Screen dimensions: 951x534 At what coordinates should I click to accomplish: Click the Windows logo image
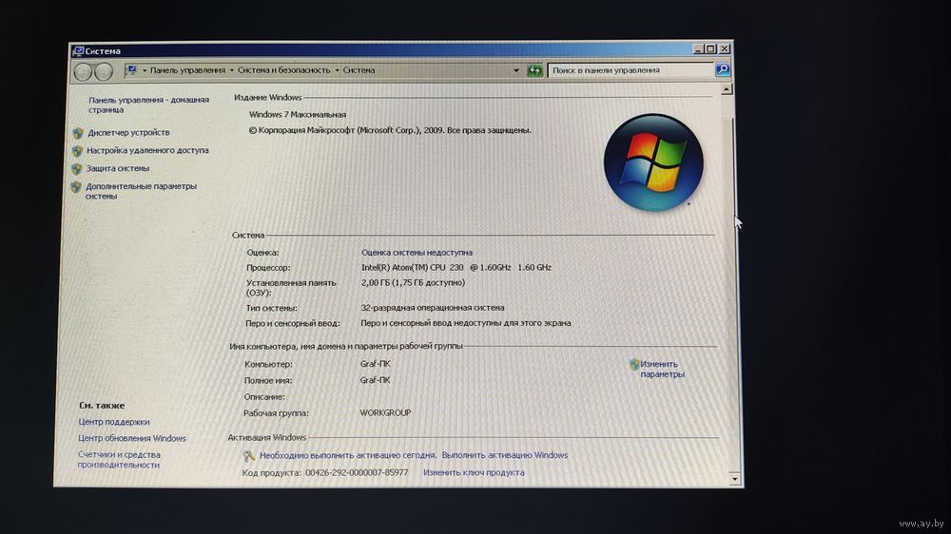click(x=653, y=162)
